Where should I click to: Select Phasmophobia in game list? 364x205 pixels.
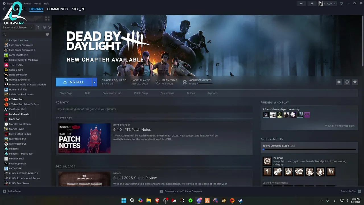click(x=17, y=163)
